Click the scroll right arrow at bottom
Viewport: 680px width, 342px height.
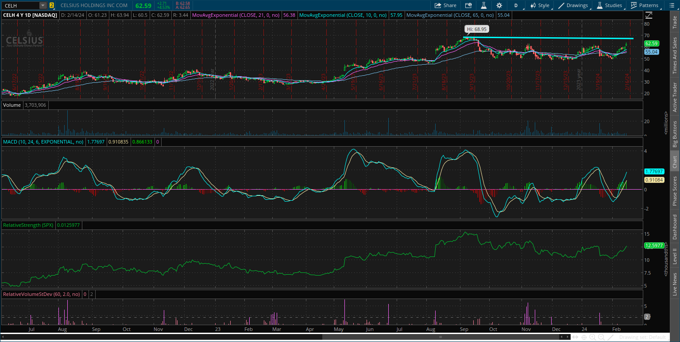(568, 337)
